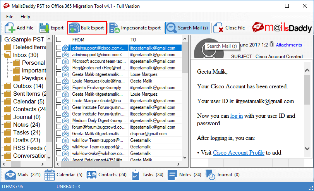Click the mail list horizontal scrollbar thumb

click(90, 164)
